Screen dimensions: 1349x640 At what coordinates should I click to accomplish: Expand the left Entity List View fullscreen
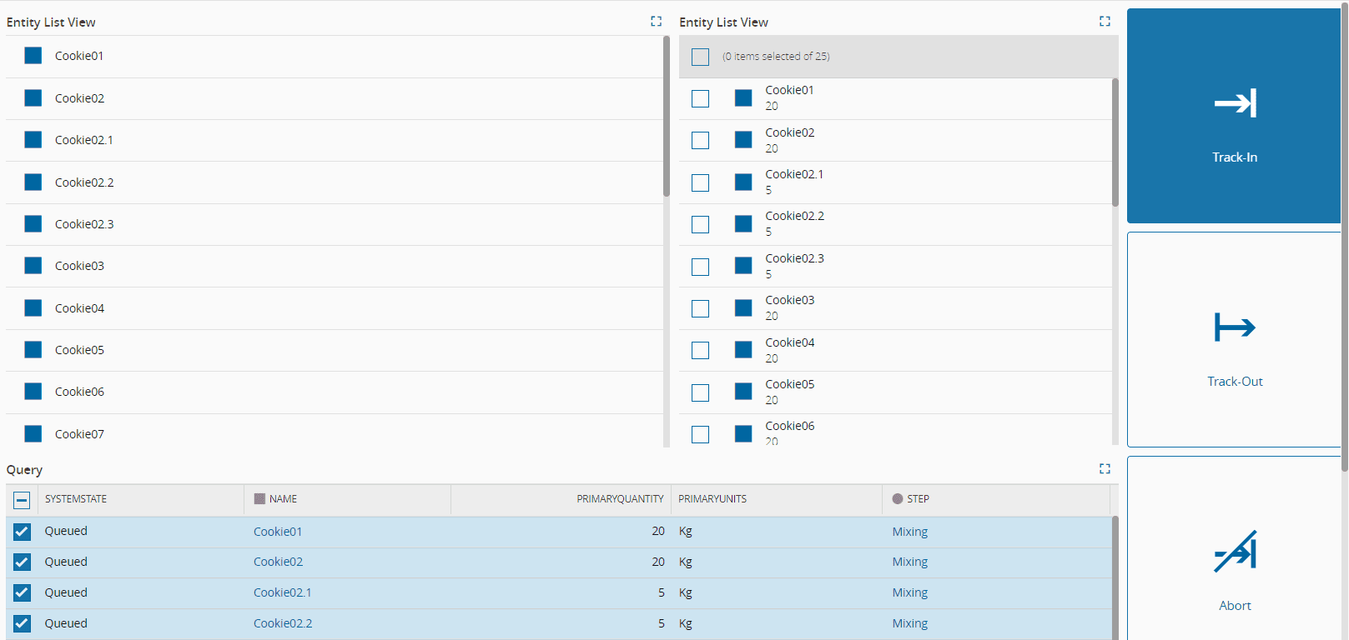click(x=657, y=22)
